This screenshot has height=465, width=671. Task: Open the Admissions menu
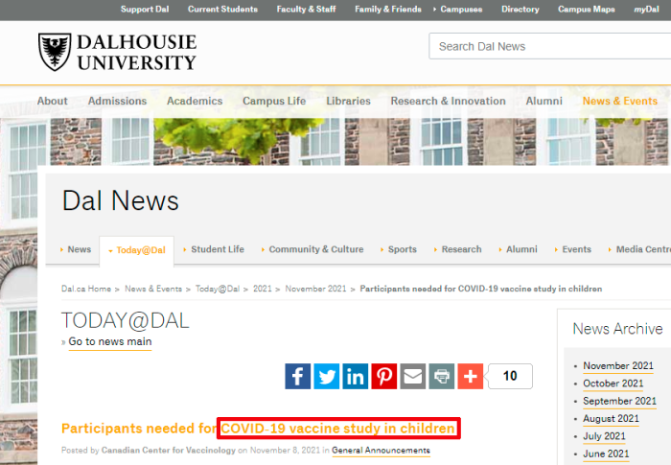[117, 101]
